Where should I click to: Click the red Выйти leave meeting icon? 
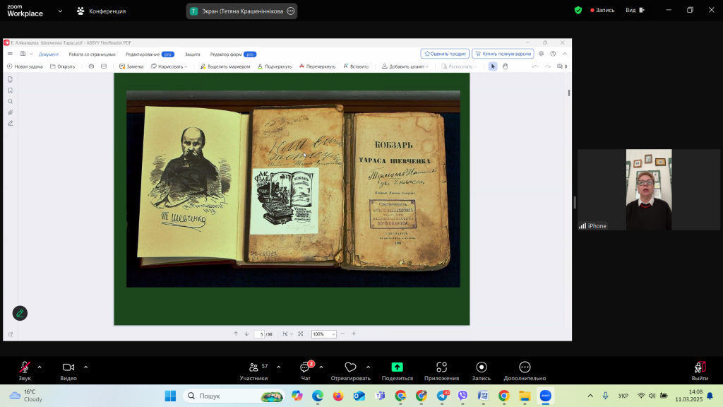pyautogui.click(x=700, y=367)
